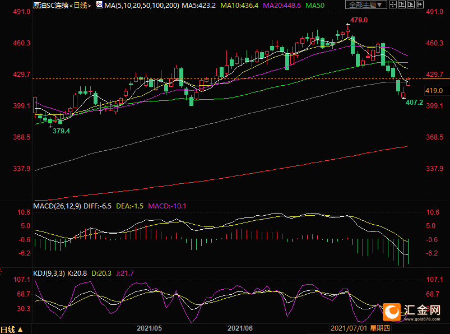Click the 407.2 recent low label

[414, 103]
